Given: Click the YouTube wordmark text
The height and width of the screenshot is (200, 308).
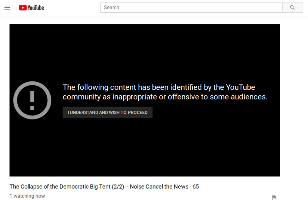Looking at the screenshot, I should 36,8.
